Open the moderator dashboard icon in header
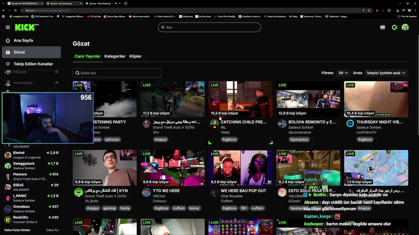Screen dimensions: 419x235 pos(383,27)
